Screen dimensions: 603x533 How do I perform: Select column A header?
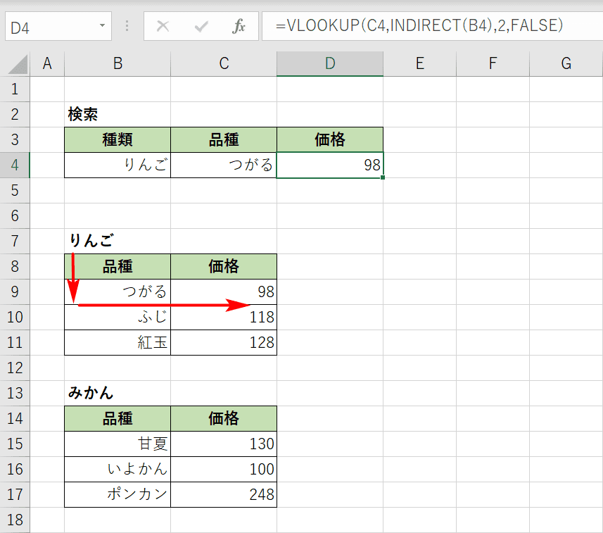click(x=47, y=63)
